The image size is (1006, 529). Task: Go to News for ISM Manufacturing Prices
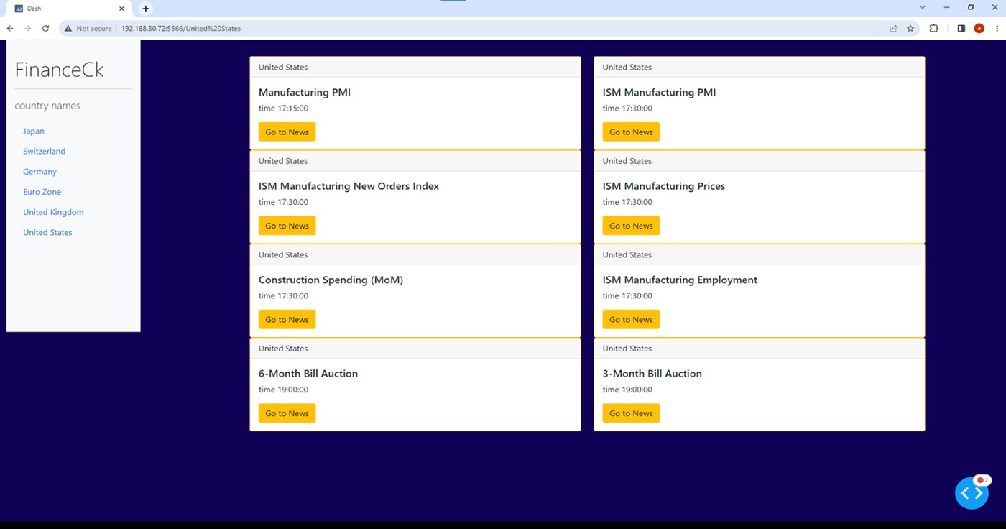(631, 226)
